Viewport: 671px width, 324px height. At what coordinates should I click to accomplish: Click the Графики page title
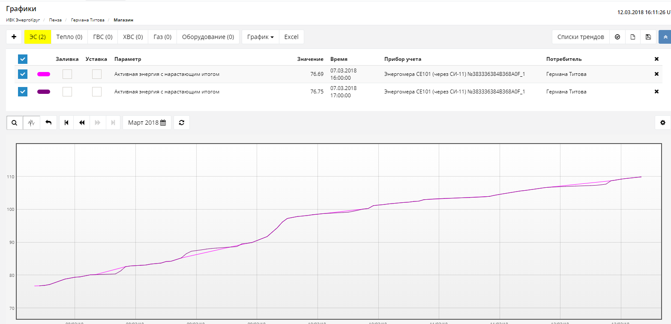(x=21, y=9)
